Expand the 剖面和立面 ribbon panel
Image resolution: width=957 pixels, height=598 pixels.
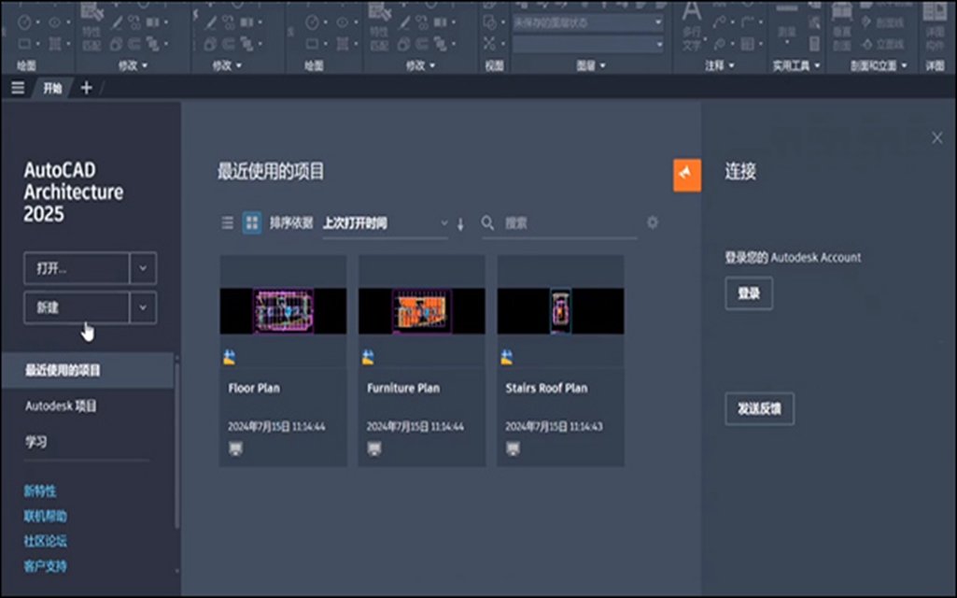point(879,65)
